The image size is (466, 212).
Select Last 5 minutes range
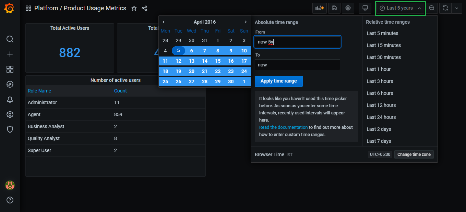coord(382,33)
